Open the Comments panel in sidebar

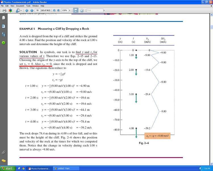(3, 161)
